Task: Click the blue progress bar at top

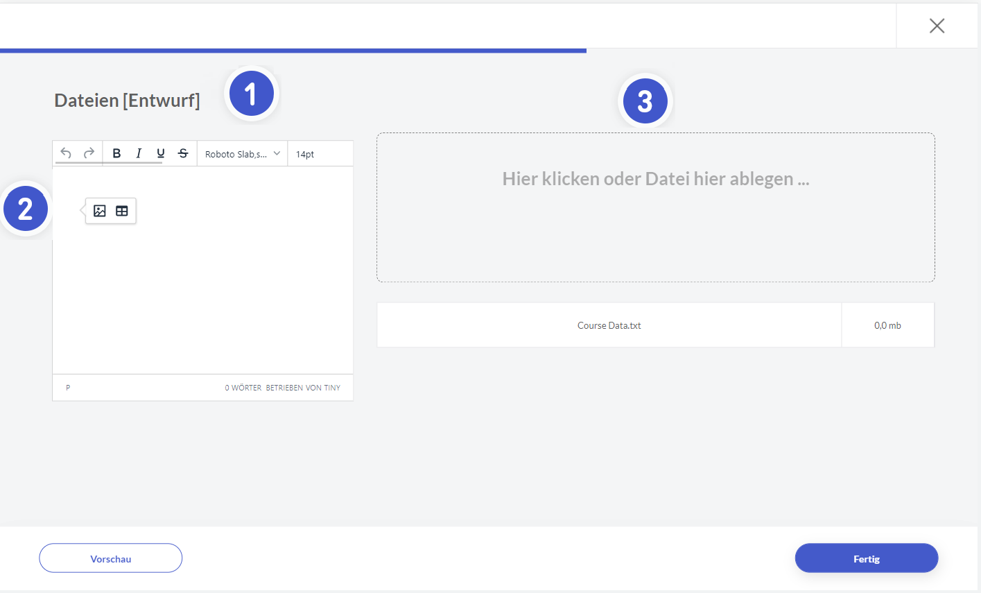Action: (293, 51)
